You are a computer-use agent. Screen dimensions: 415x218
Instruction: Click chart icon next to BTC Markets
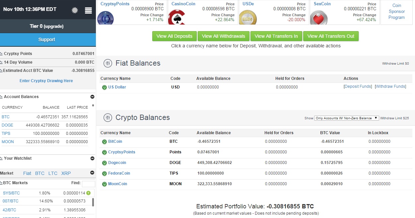pyautogui.click(x=1, y=183)
